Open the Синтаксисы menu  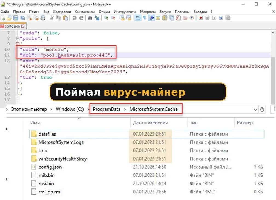tap(85, 12)
